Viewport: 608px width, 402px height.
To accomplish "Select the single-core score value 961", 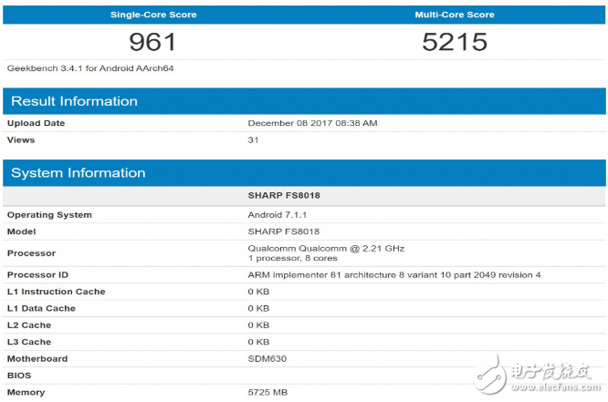I will [152, 42].
